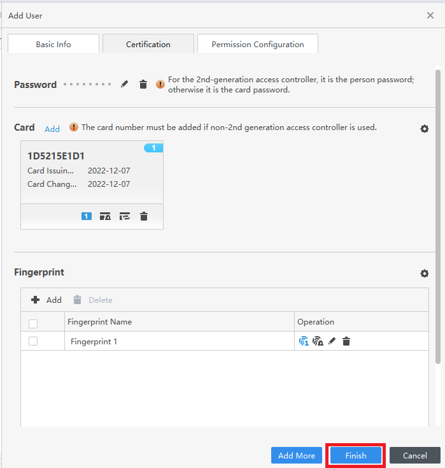Open the Permission Configuration tab
This screenshot has width=445, height=468.
[257, 44]
